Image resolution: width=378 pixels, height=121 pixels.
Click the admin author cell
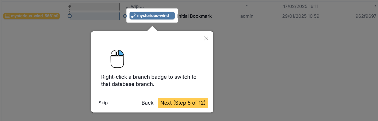tap(247, 16)
